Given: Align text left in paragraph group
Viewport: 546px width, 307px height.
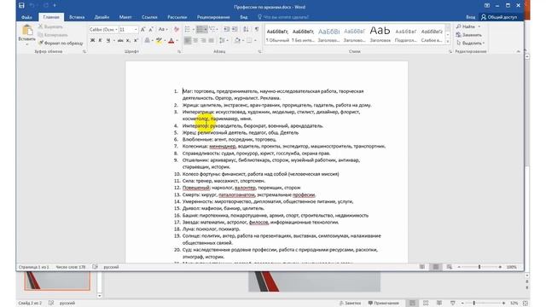Looking at the screenshot, I should (188, 41).
